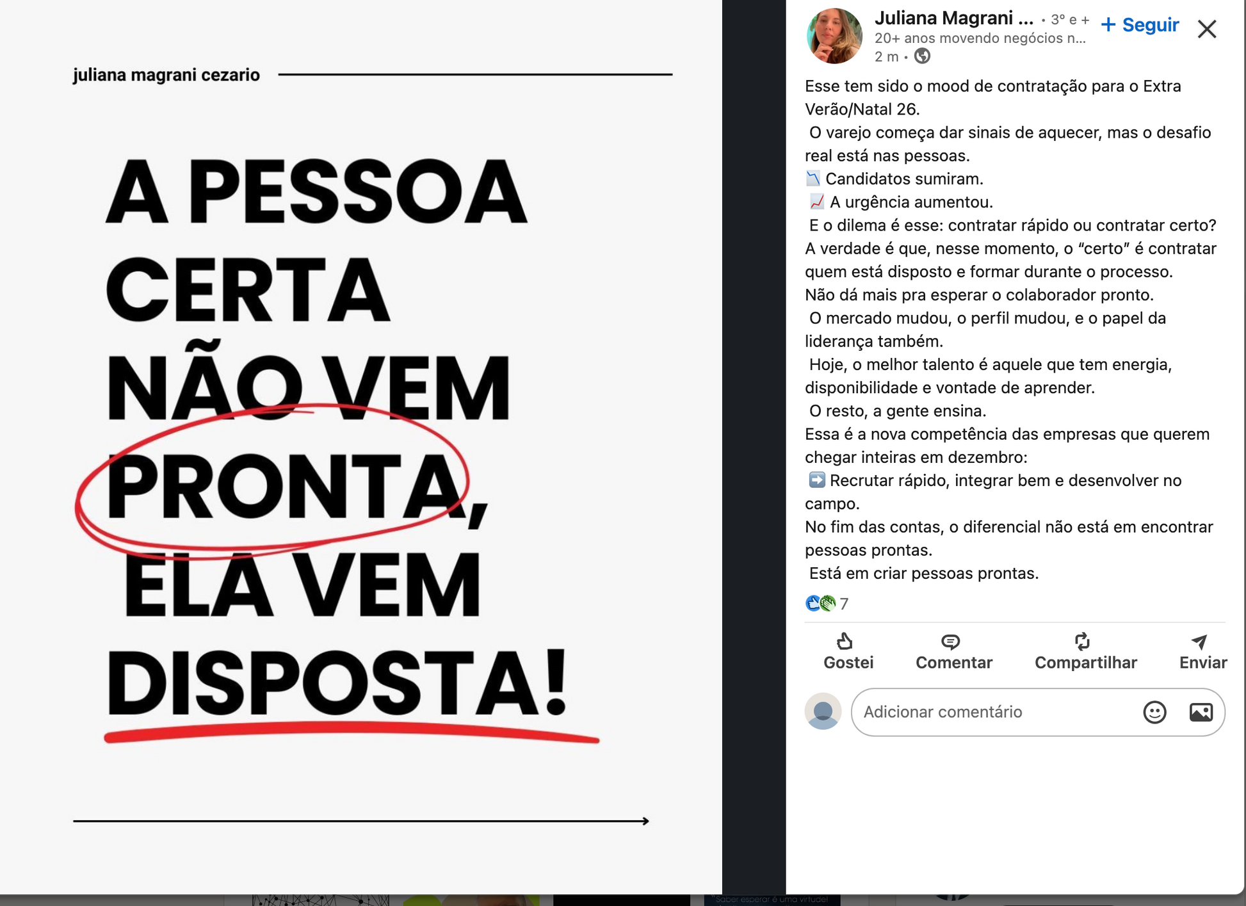Open the reaction count number 7

(x=844, y=604)
